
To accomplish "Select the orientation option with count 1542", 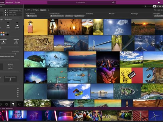I will (8, 25).
